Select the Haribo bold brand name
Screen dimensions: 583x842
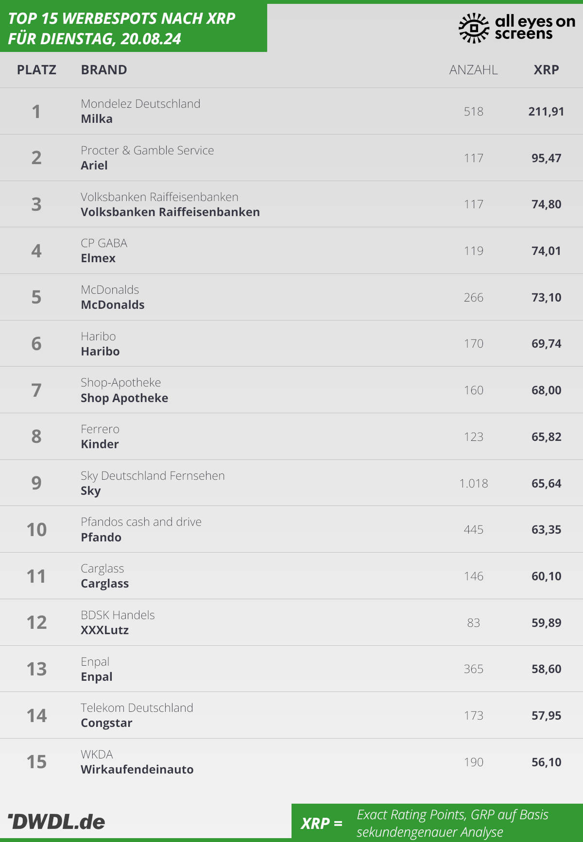pos(100,352)
